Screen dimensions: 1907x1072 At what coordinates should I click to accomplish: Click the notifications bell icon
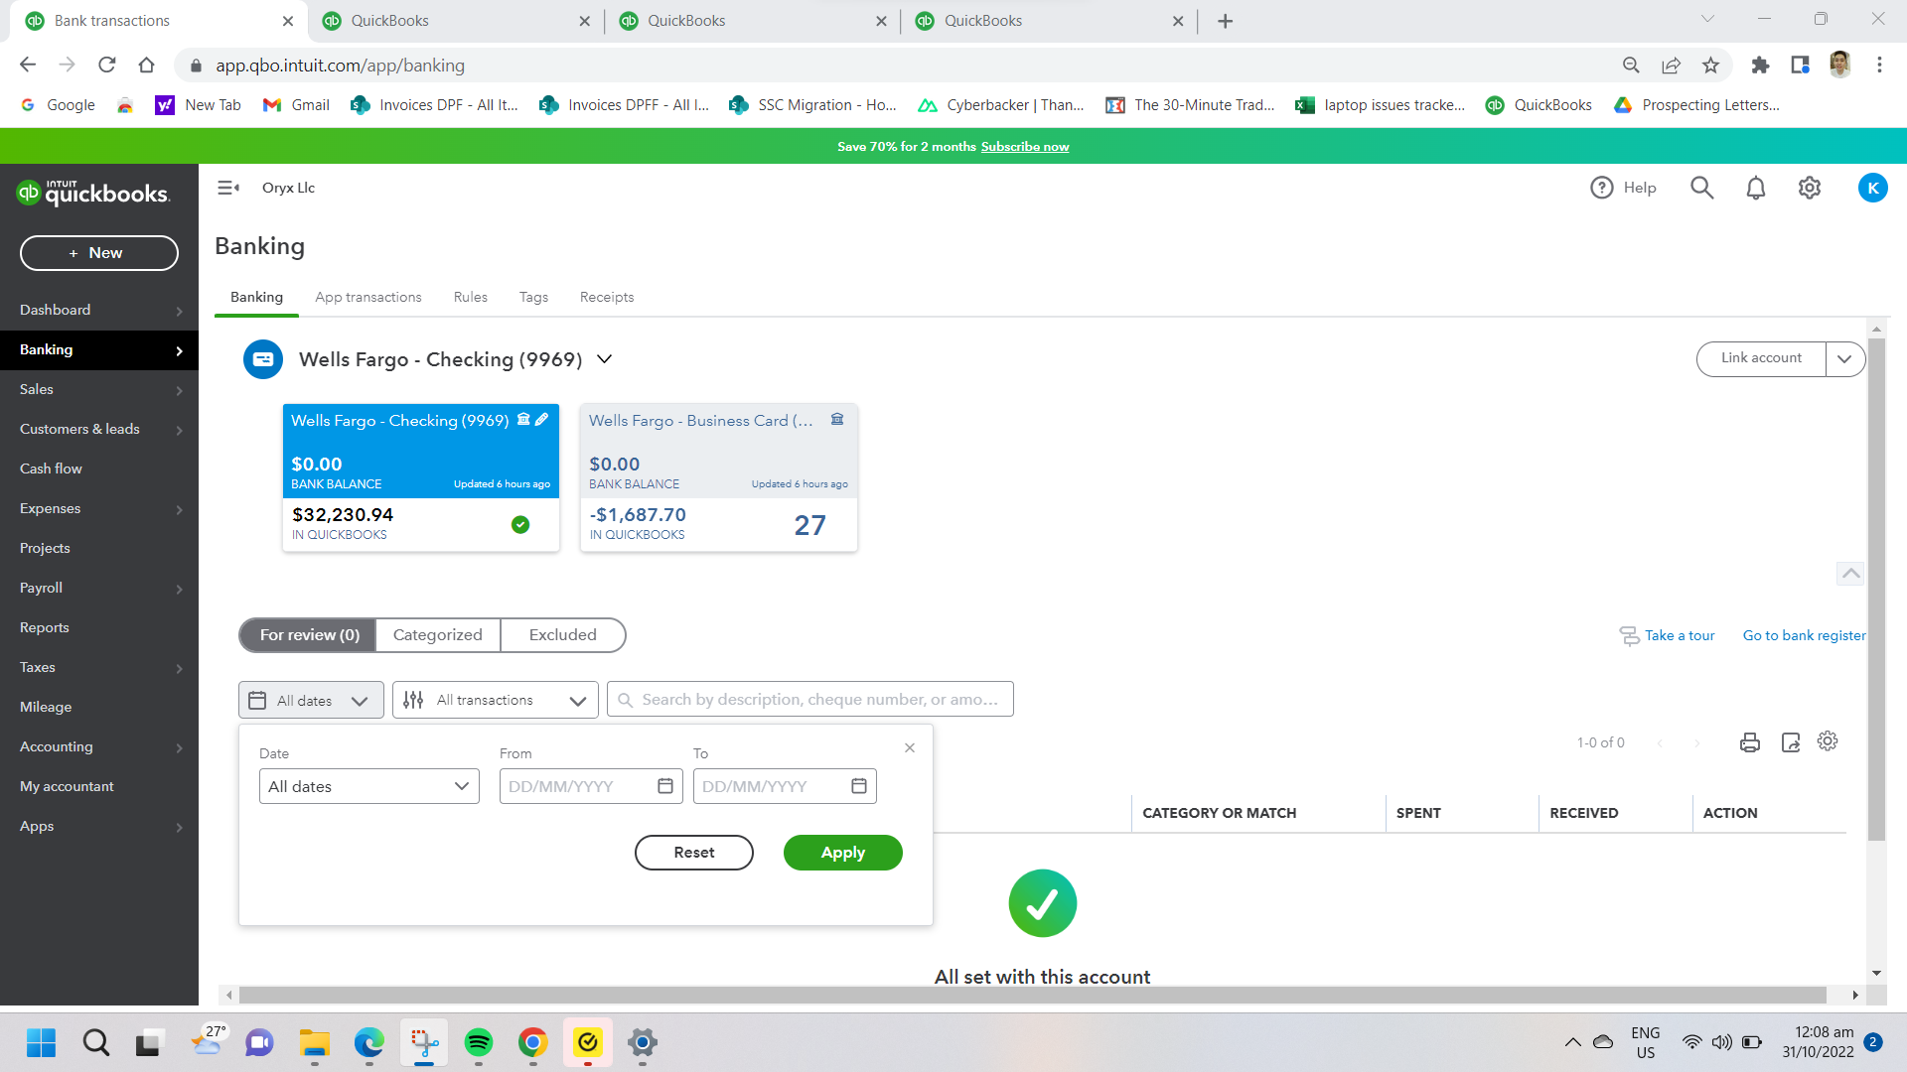click(x=1756, y=188)
